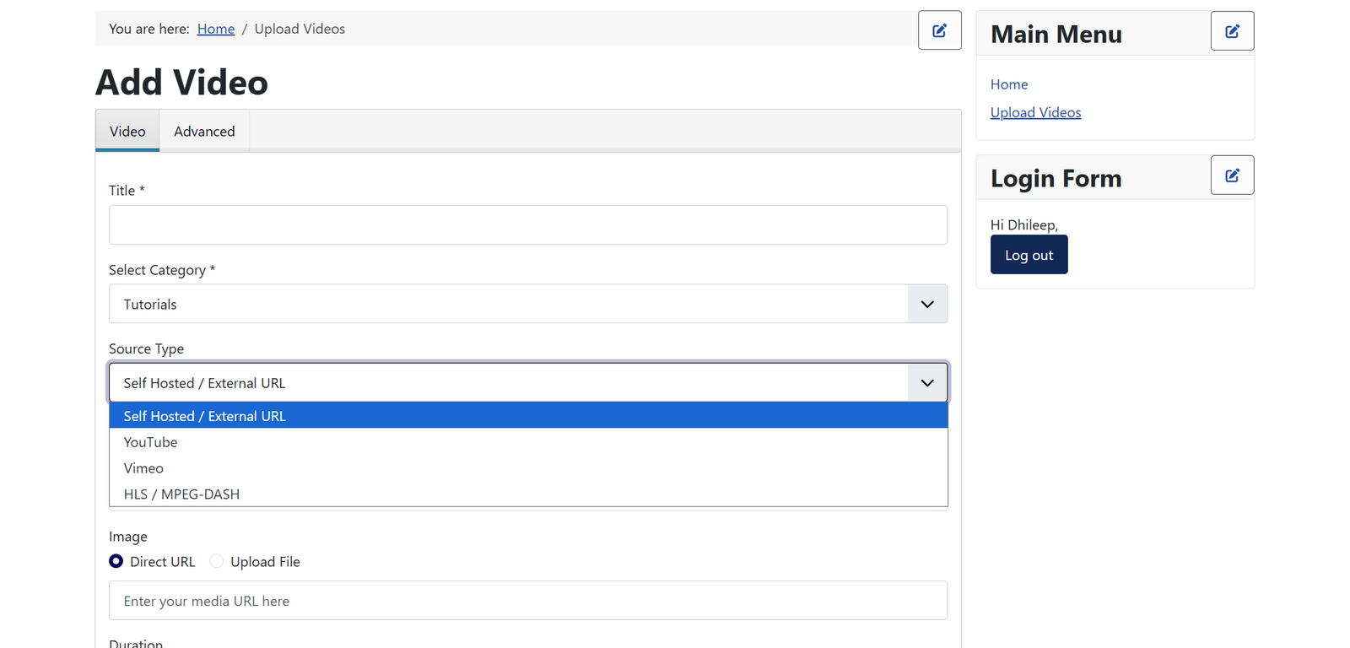The image size is (1350, 648).
Task: Collapse the Source Type dropdown arrow
Action: click(x=927, y=383)
